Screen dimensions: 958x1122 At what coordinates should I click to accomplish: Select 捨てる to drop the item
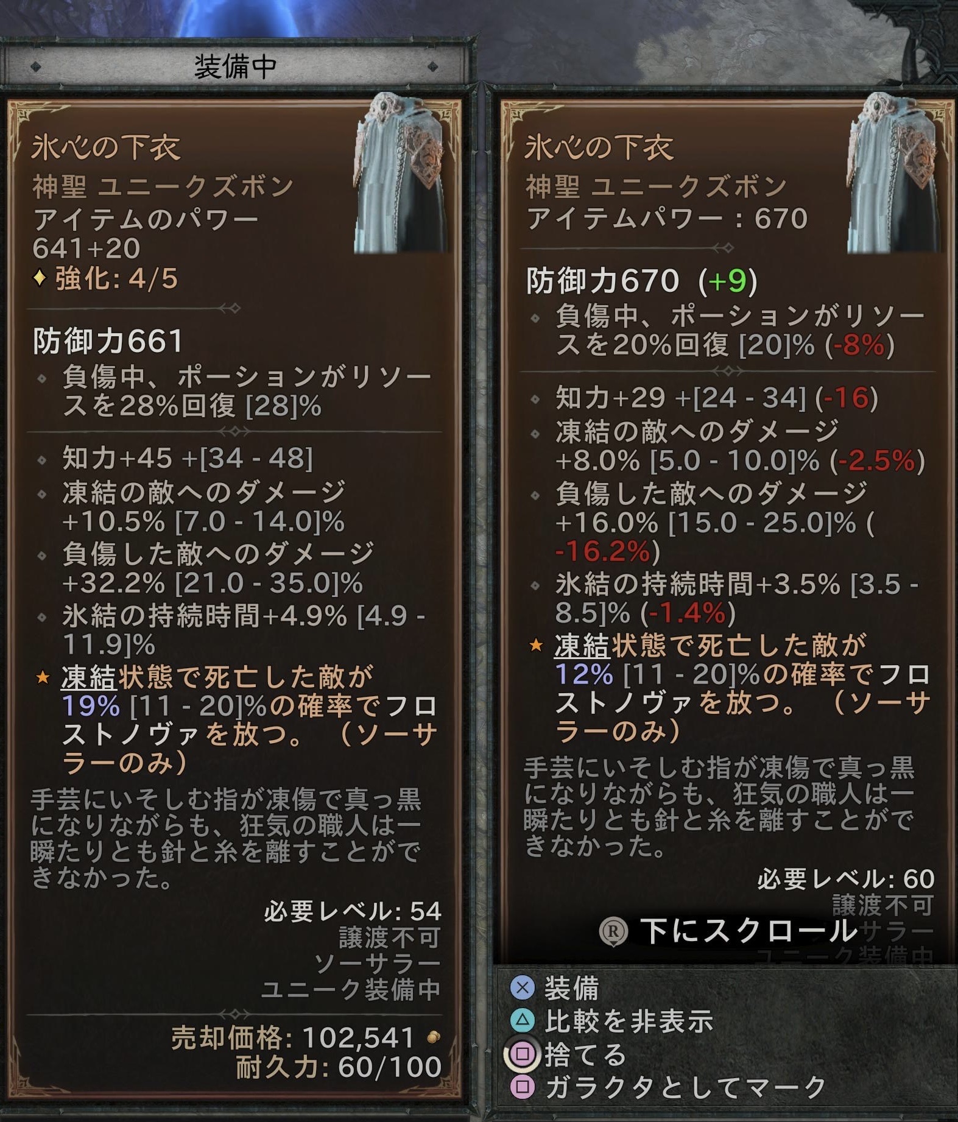585,1054
